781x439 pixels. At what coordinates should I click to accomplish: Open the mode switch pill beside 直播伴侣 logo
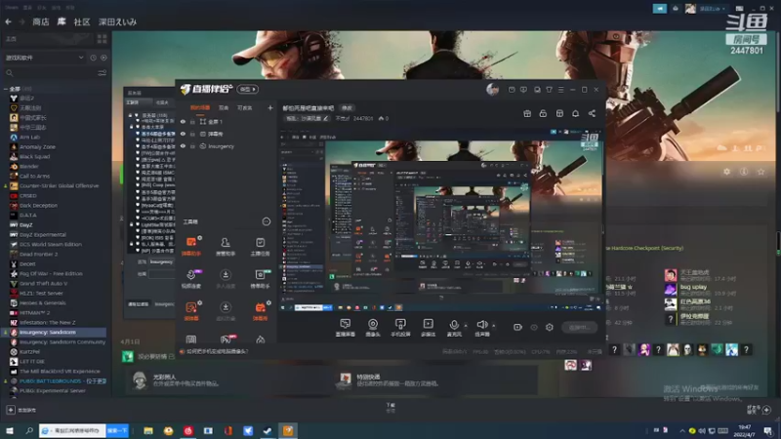click(x=248, y=89)
